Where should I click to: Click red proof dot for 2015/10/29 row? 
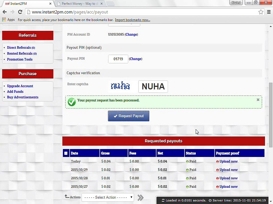pyautogui.click(x=218, y=170)
